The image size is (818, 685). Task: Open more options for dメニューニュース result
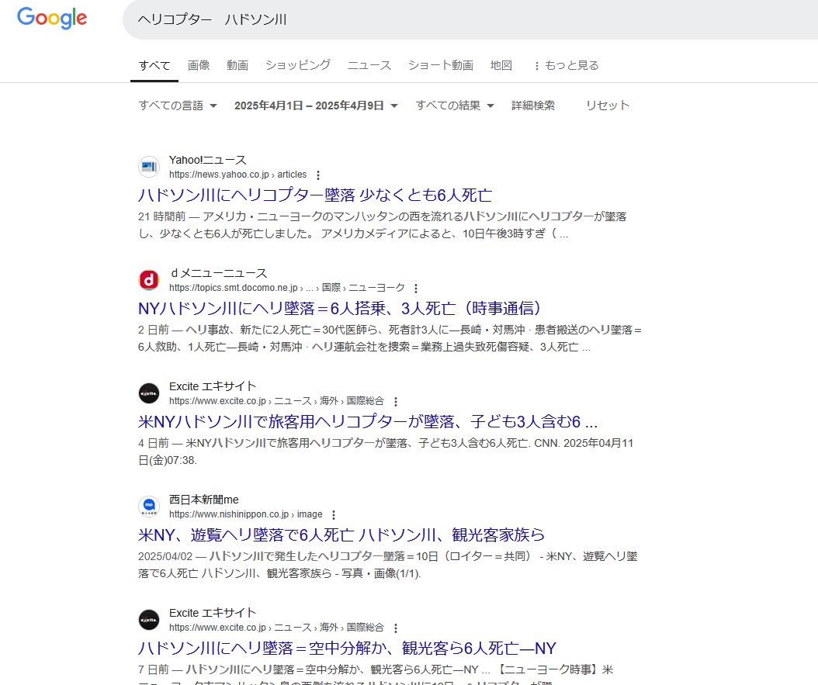coord(416,289)
